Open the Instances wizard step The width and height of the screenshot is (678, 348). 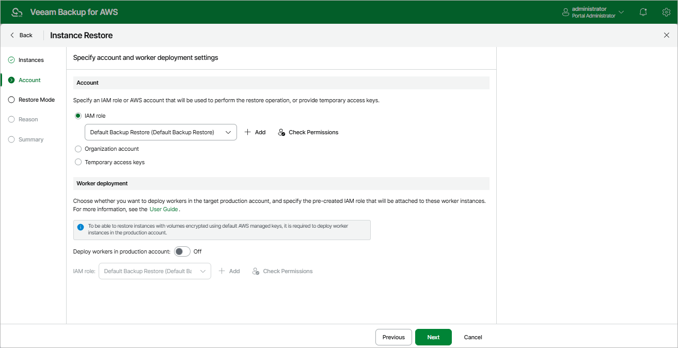tap(31, 60)
